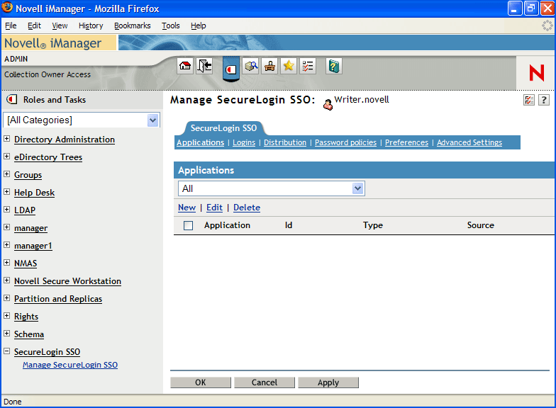Select the Roles and Tasks toolbar icon
This screenshot has height=408, width=556.
pos(231,69)
